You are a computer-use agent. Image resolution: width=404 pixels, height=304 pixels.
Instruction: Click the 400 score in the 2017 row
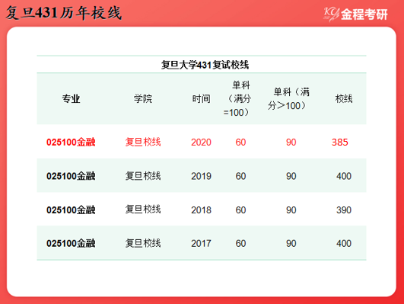click(x=344, y=243)
